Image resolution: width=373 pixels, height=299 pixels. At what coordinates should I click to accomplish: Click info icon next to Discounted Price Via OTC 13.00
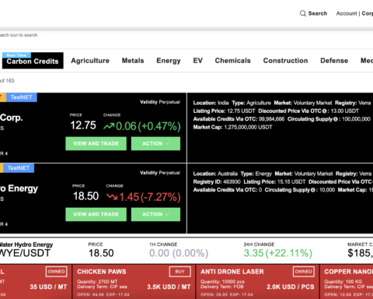[324, 111]
